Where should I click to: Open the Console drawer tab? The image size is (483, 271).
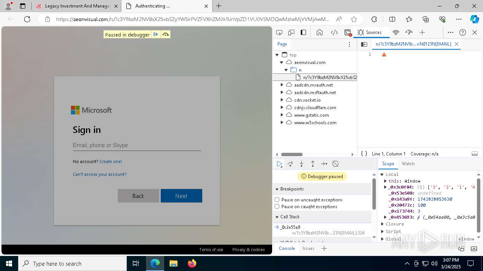pos(287,248)
